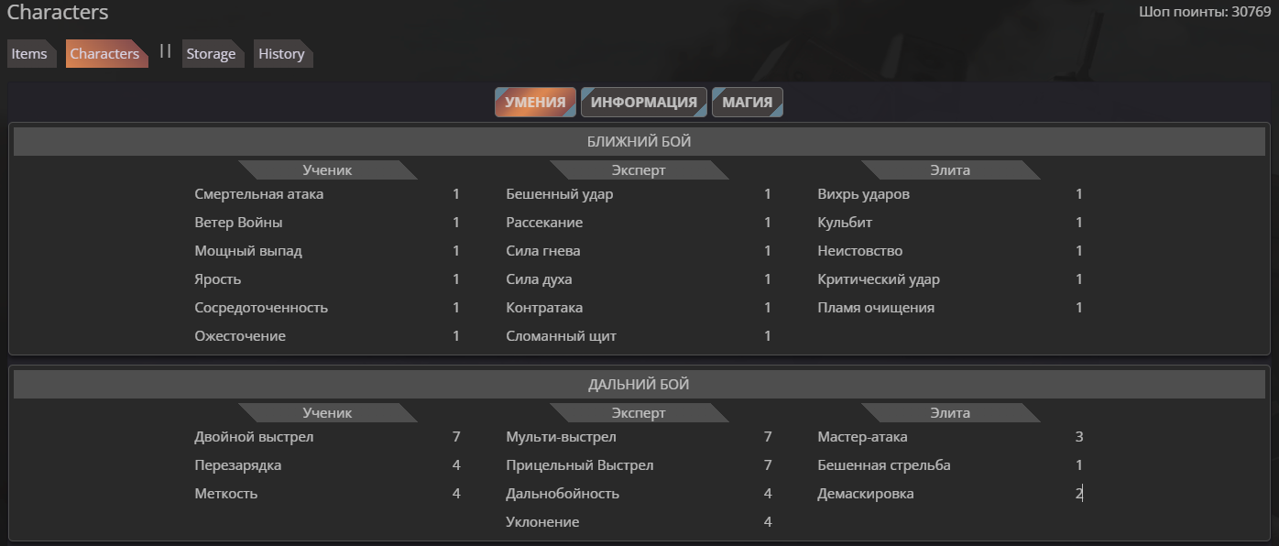This screenshot has width=1279, height=546.
Task: Click the Демаскировка level value
Action: [1079, 494]
